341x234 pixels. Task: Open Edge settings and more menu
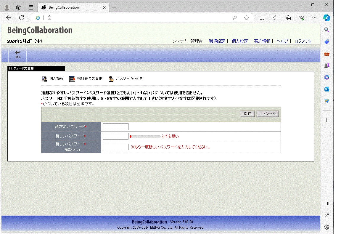pos(314,18)
